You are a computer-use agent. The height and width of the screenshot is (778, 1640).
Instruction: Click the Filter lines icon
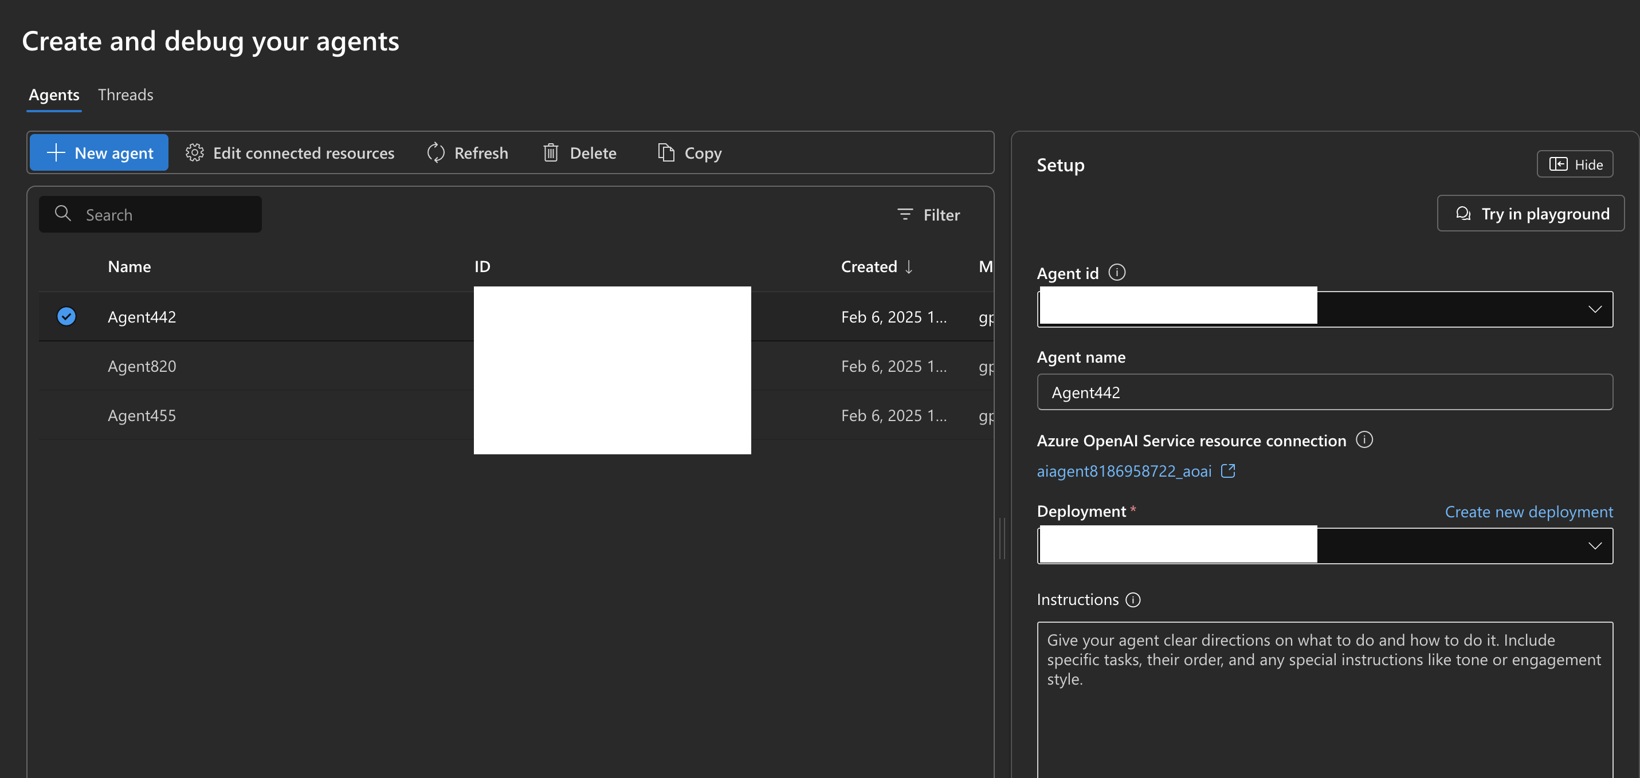click(x=905, y=215)
